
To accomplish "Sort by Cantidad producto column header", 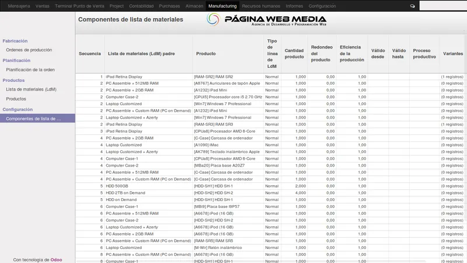I will tap(294, 54).
